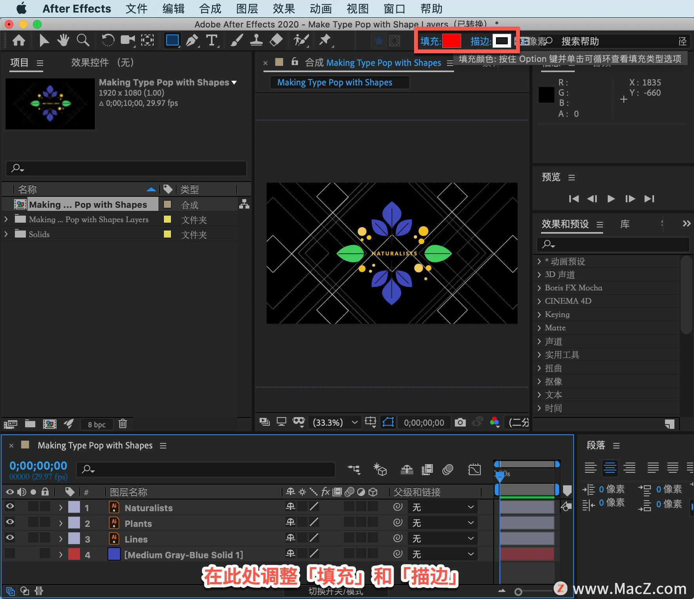Delete selected project item with trash icon
Image resolution: width=694 pixels, height=599 pixels.
[x=123, y=423]
